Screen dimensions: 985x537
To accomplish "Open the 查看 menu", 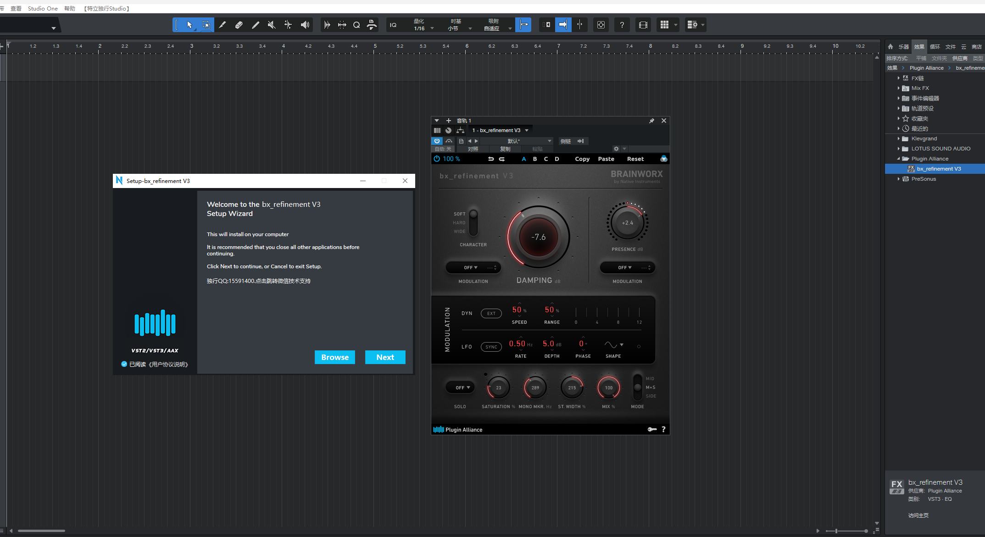I will 16,8.
